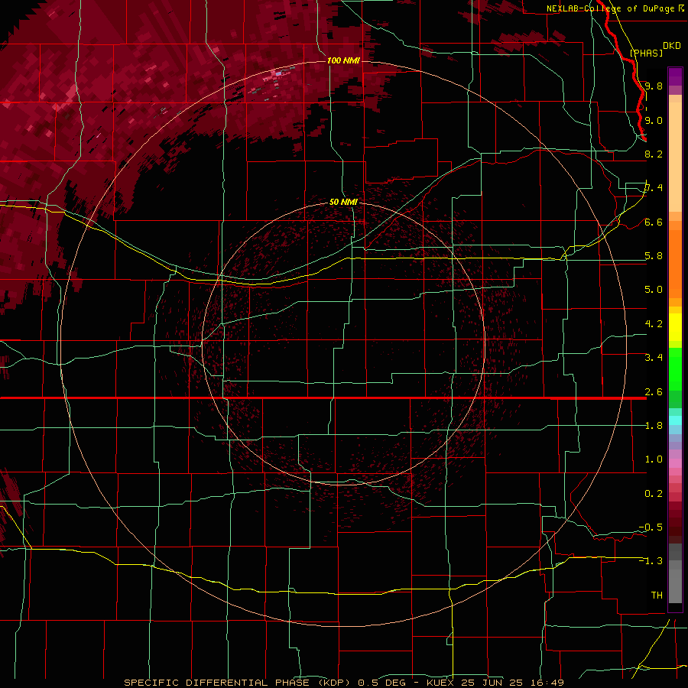Select the pink segment of the color bar
688x688 pixels.
pyautogui.click(x=675, y=463)
